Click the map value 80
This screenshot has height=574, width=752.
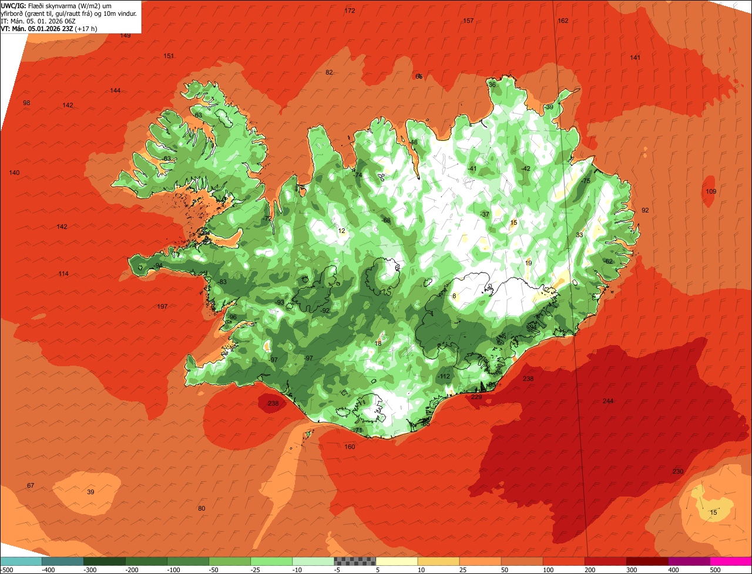coord(202,508)
